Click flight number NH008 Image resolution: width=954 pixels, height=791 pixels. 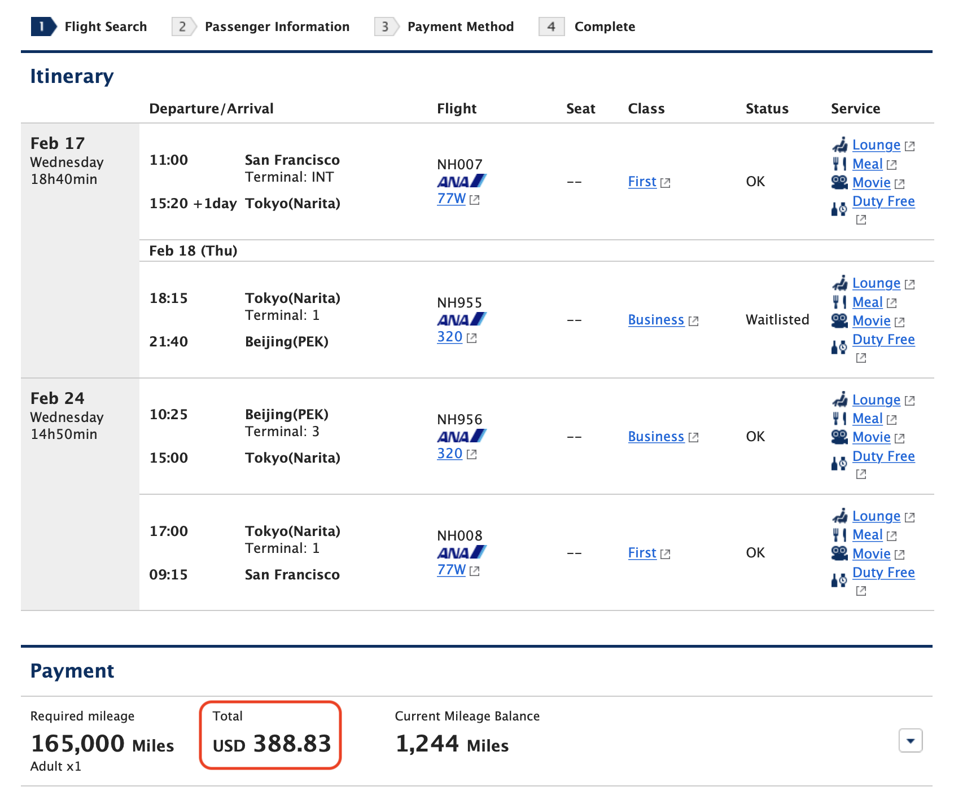point(460,536)
